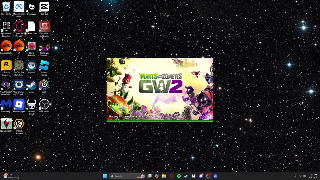The width and height of the screenshot is (320, 180).
Task: Select the Steam desktop shortcut
Action: [x=31, y=86]
